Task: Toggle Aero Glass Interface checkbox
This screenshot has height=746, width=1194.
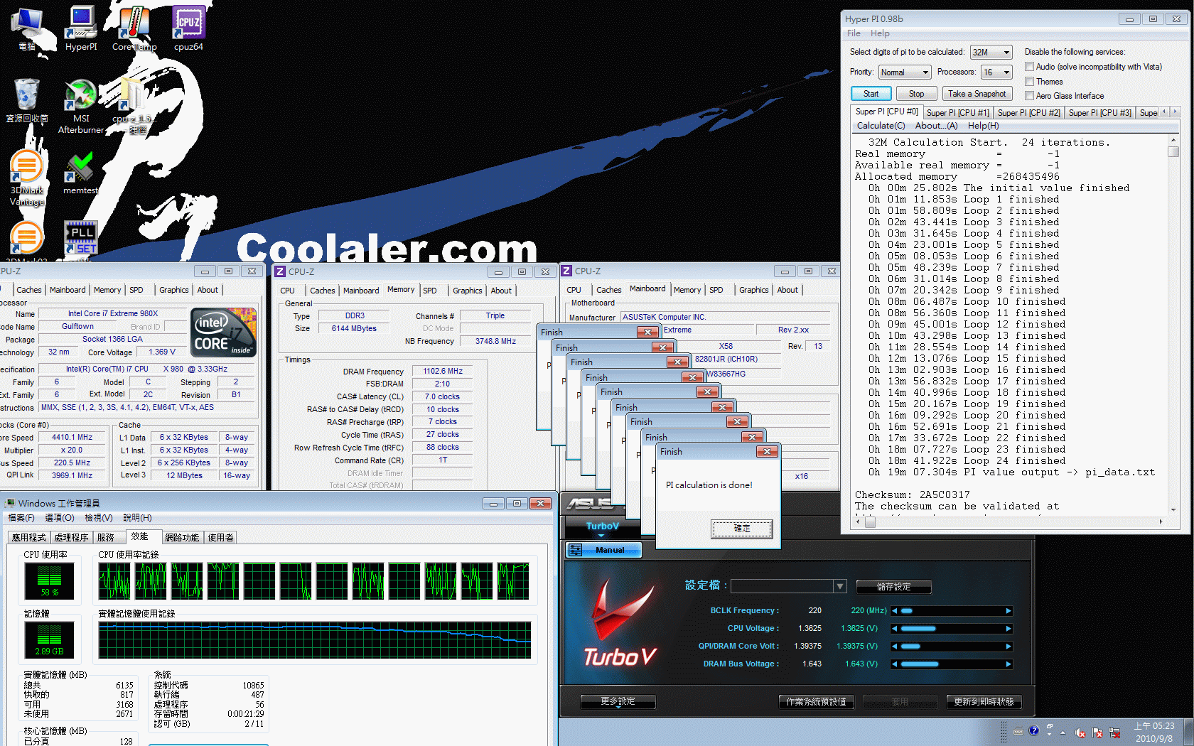Action: [1029, 96]
